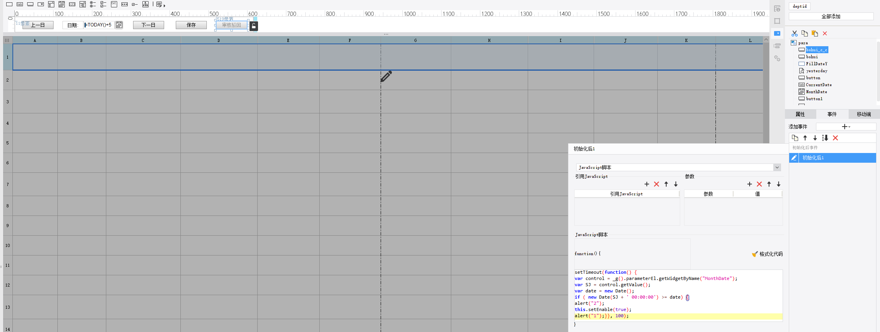Select the number input widget tool

tap(72, 4)
